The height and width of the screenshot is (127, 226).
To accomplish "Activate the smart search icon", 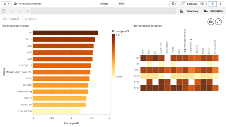I will click(x=4, y=11).
